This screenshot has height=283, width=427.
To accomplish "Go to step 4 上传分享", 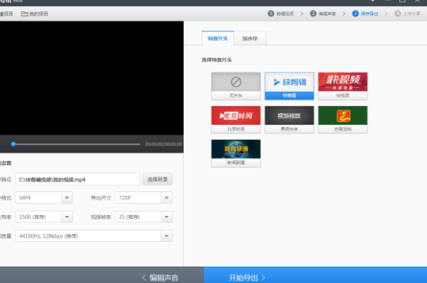I will point(408,13).
